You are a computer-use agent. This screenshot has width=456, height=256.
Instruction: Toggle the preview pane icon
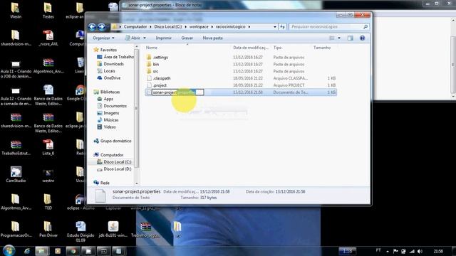pos(350,38)
